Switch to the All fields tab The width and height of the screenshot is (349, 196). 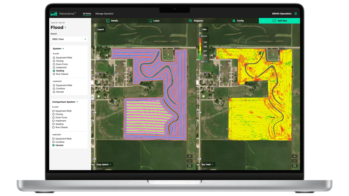[87, 14]
